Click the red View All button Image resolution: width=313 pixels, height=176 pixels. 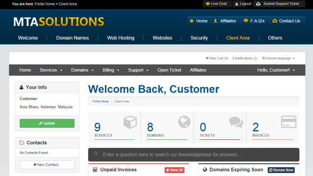tap(175, 170)
